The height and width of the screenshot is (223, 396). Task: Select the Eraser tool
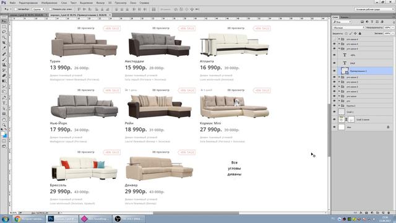pyautogui.click(x=4, y=76)
